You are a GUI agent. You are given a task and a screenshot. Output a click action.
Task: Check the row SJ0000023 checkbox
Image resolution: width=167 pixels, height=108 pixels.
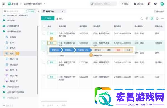pos(44,33)
